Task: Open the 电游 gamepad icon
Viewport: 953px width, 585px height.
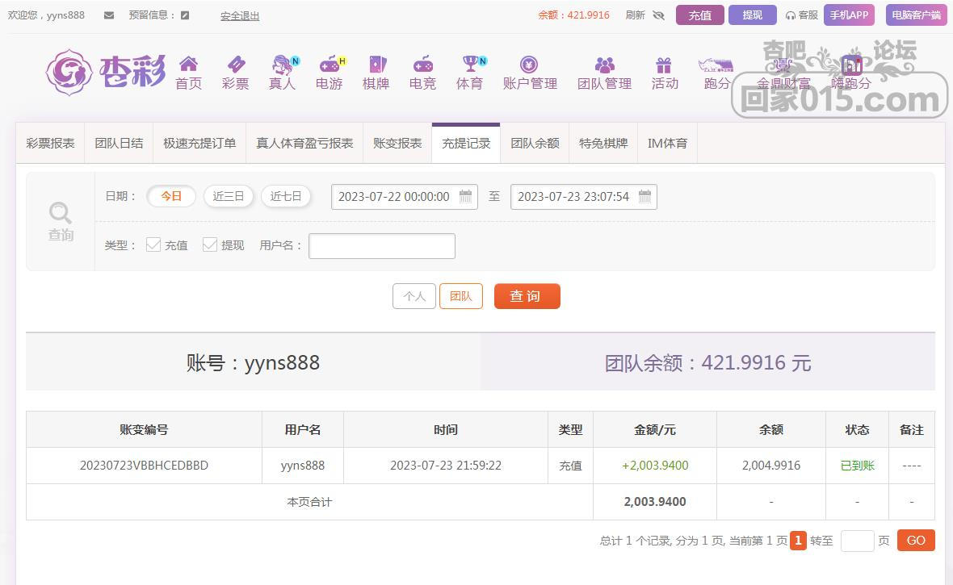Action: coord(329,65)
